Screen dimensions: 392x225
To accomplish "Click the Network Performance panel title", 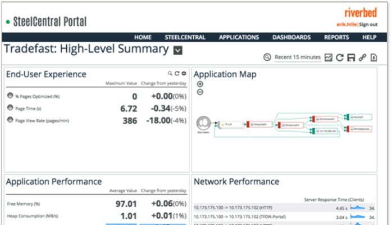I will [236, 182].
